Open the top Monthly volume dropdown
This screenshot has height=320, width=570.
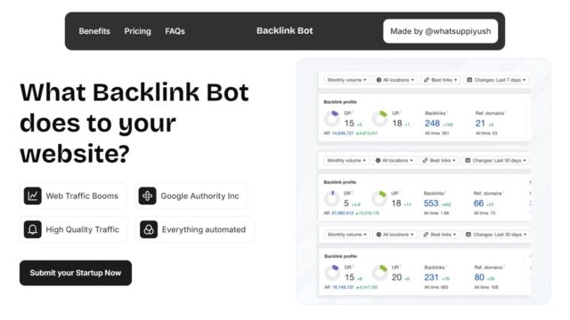pos(346,80)
